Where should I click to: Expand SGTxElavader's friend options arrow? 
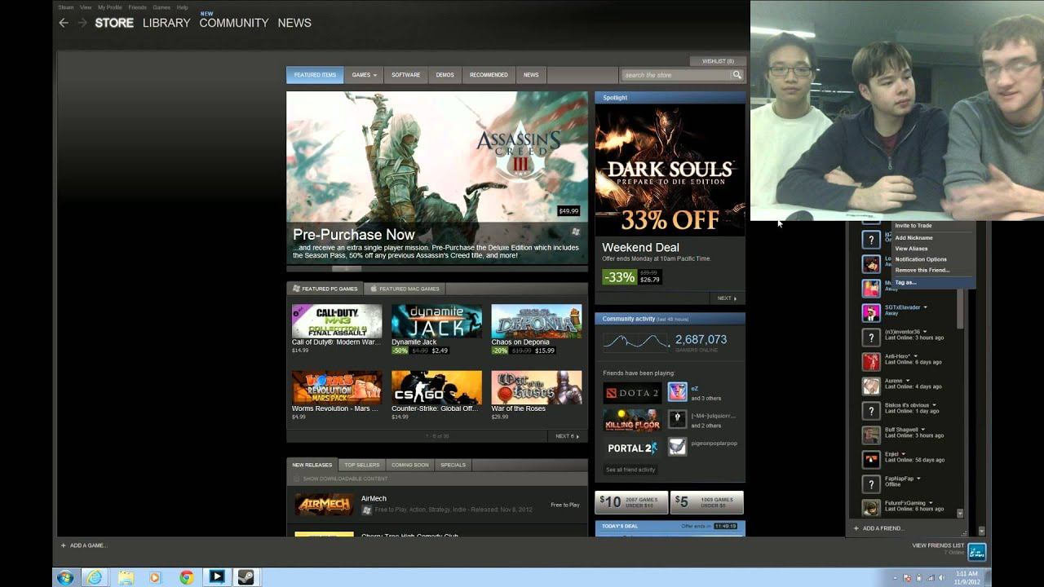pos(925,307)
